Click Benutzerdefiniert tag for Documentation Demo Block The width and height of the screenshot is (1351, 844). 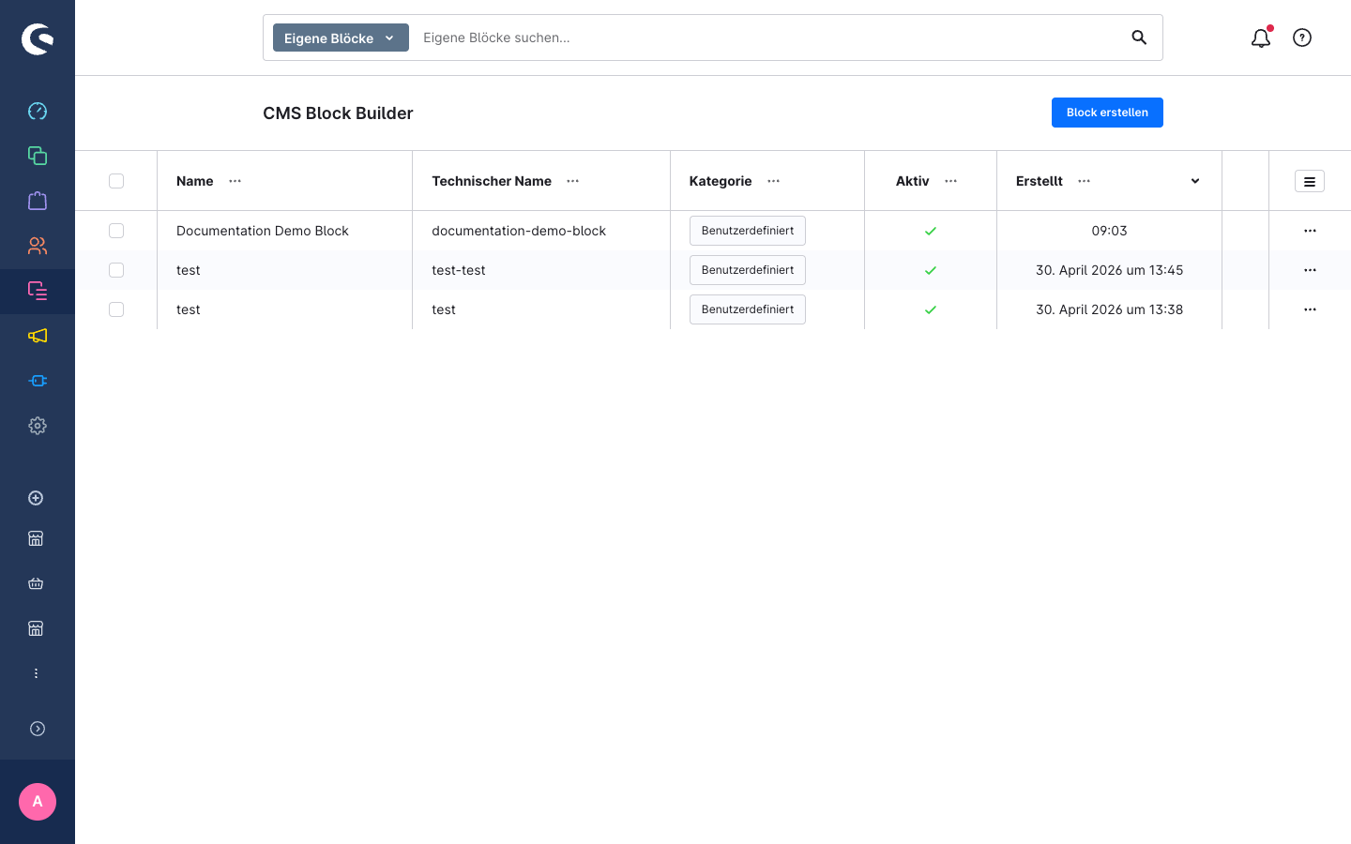point(748,231)
